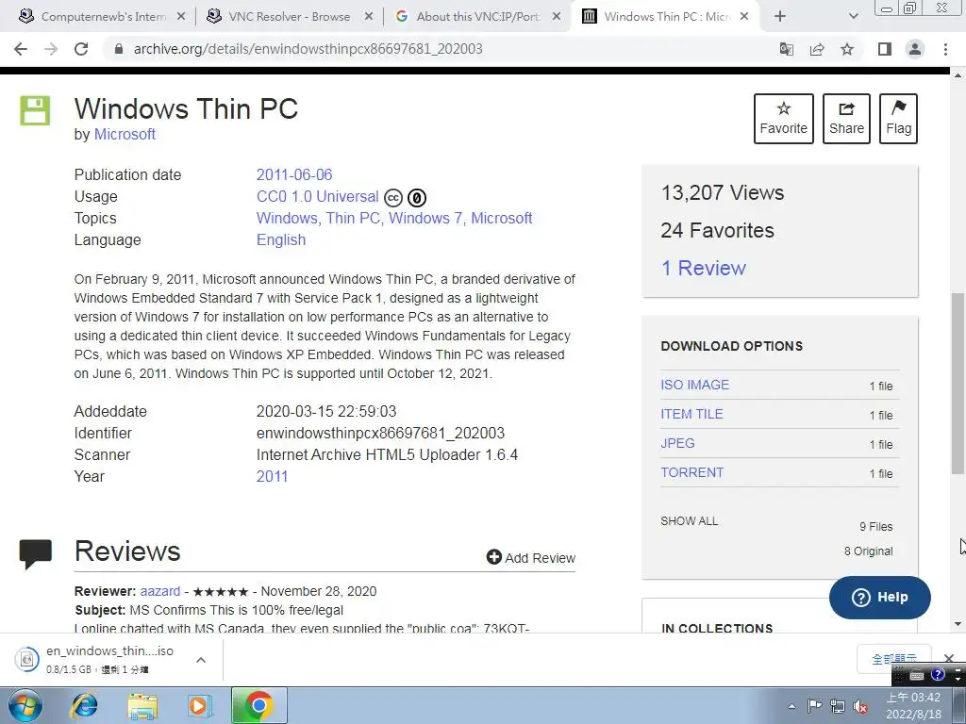This screenshot has height=724, width=966.
Task: Share this archive item
Action: point(846,119)
